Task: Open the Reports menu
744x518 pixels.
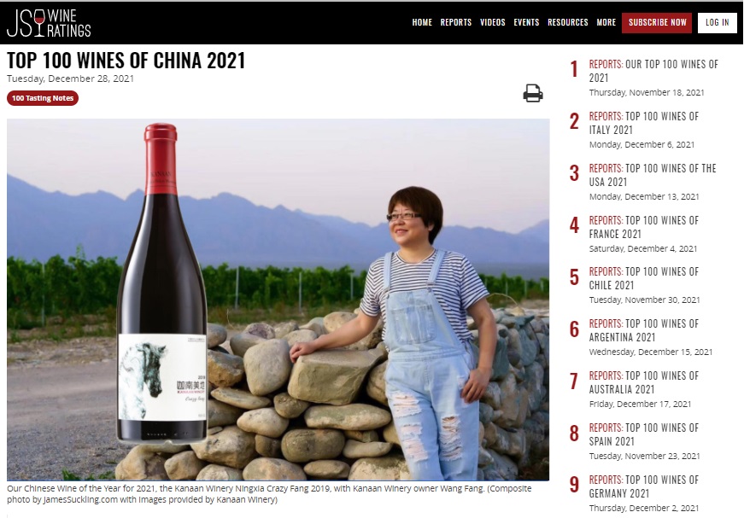Action: pyautogui.click(x=455, y=22)
